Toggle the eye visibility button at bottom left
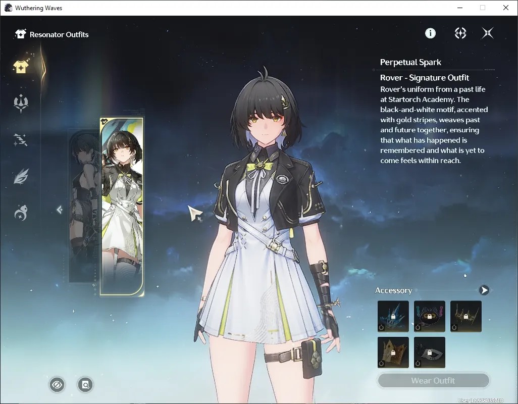 pos(57,385)
